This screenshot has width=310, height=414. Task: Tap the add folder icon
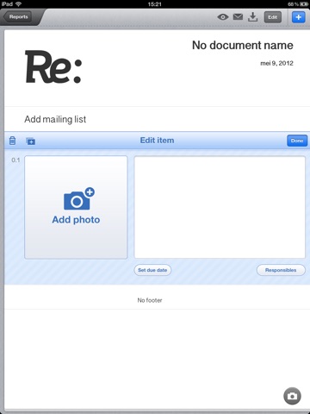click(x=30, y=141)
